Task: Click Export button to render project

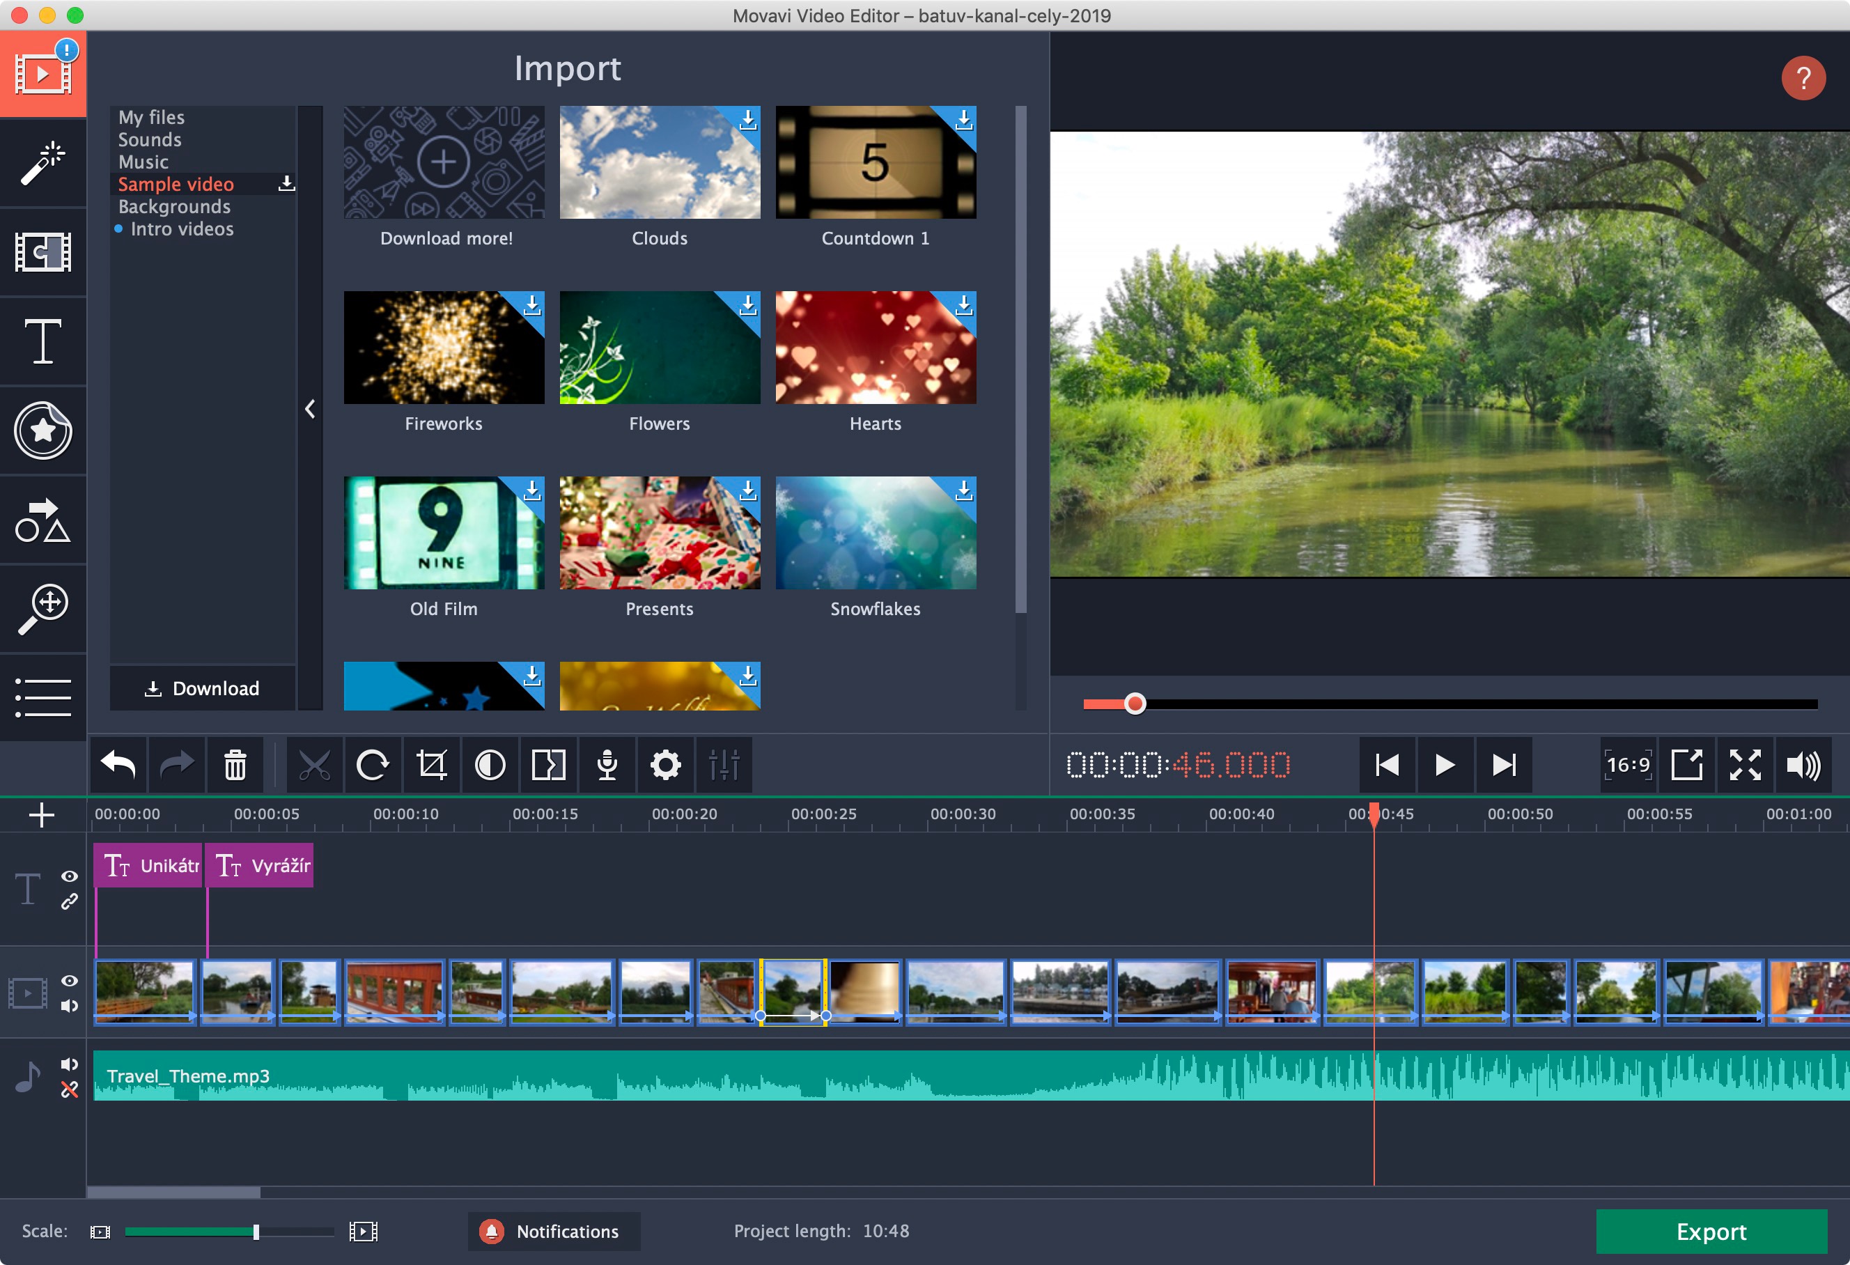Action: coord(1708,1232)
